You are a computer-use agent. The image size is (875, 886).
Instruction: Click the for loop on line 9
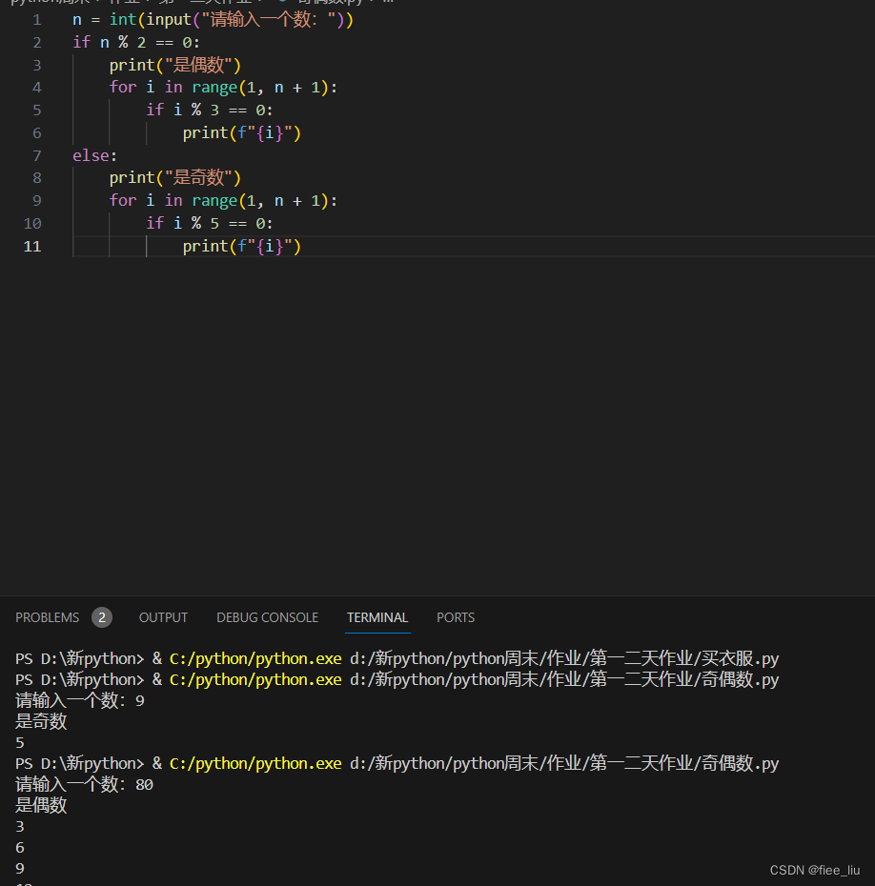pyautogui.click(x=223, y=201)
